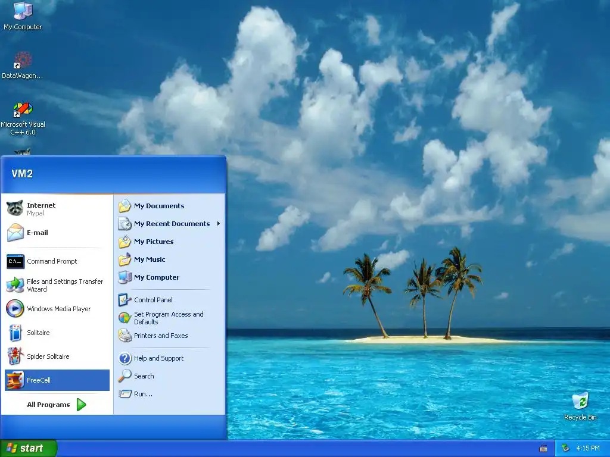The width and height of the screenshot is (610, 457).
Task: Select My Computer label in Start menu
Action: point(157,277)
